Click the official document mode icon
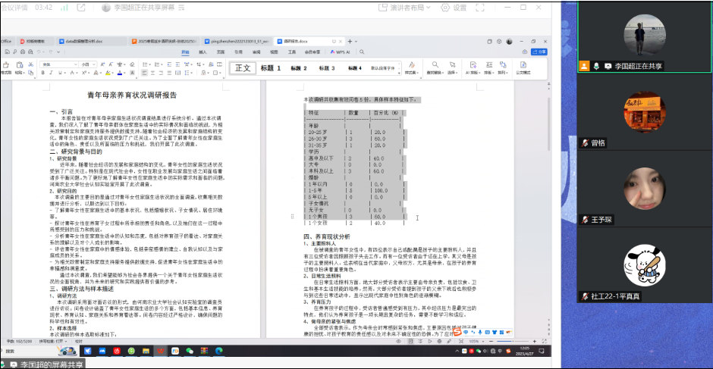The height and width of the screenshot is (369, 713). [x=523, y=67]
